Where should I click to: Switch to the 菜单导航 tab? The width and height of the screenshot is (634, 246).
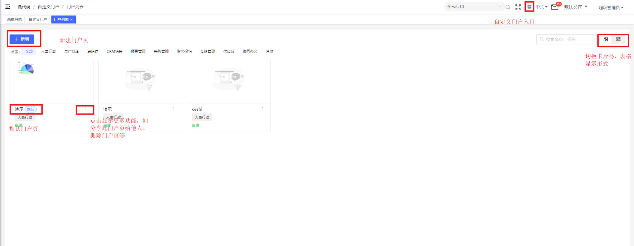tap(15, 19)
